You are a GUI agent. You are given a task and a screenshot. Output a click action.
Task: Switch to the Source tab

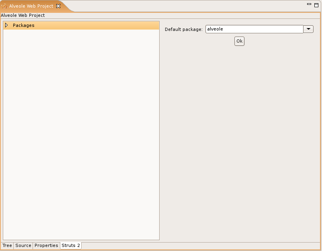(x=23, y=245)
